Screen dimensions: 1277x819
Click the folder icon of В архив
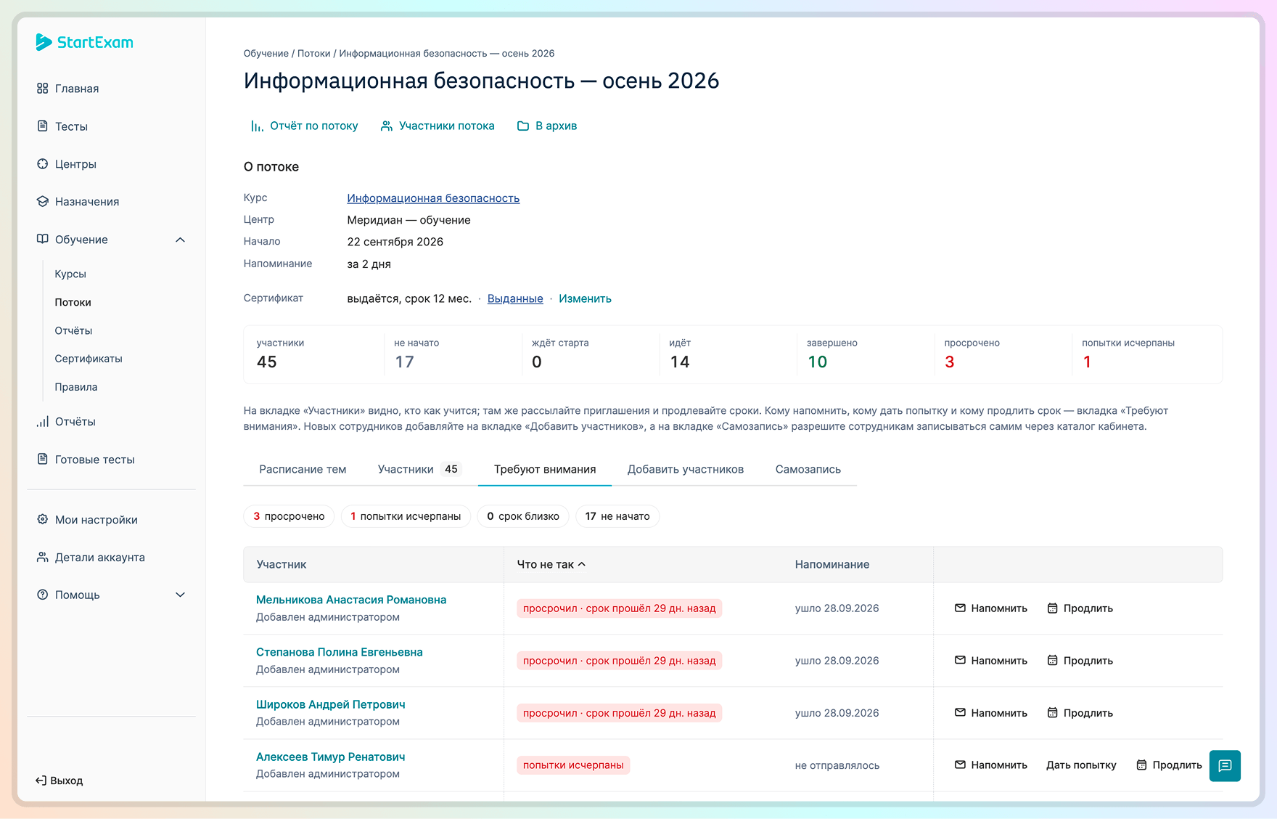pyautogui.click(x=523, y=126)
